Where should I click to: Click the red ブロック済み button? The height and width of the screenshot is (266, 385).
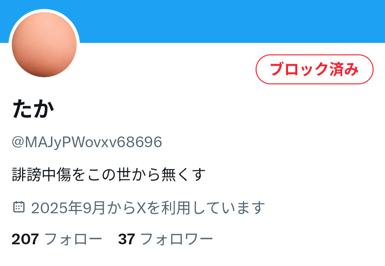[x=314, y=69]
